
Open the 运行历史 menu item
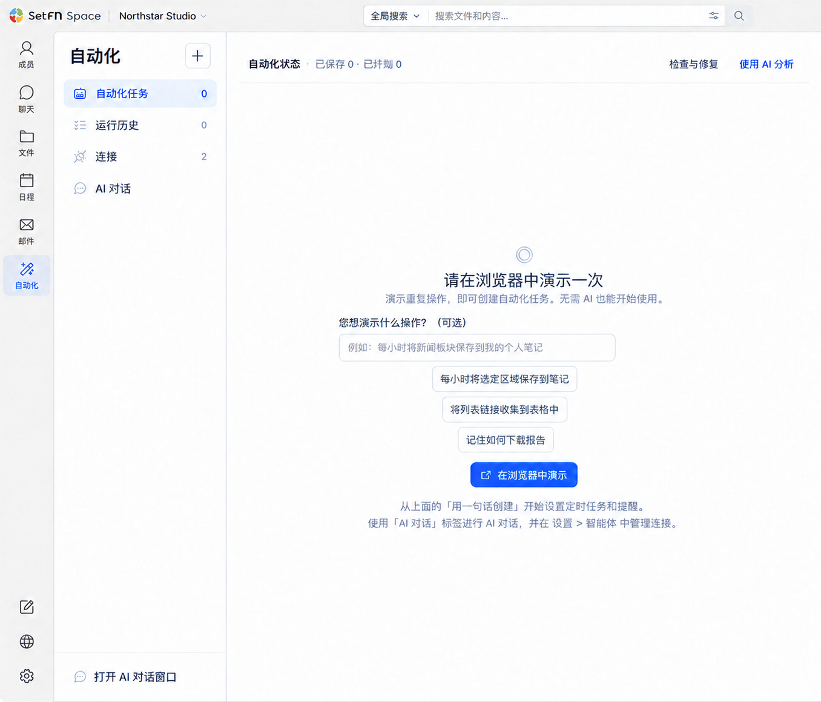(x=140, y=125)
